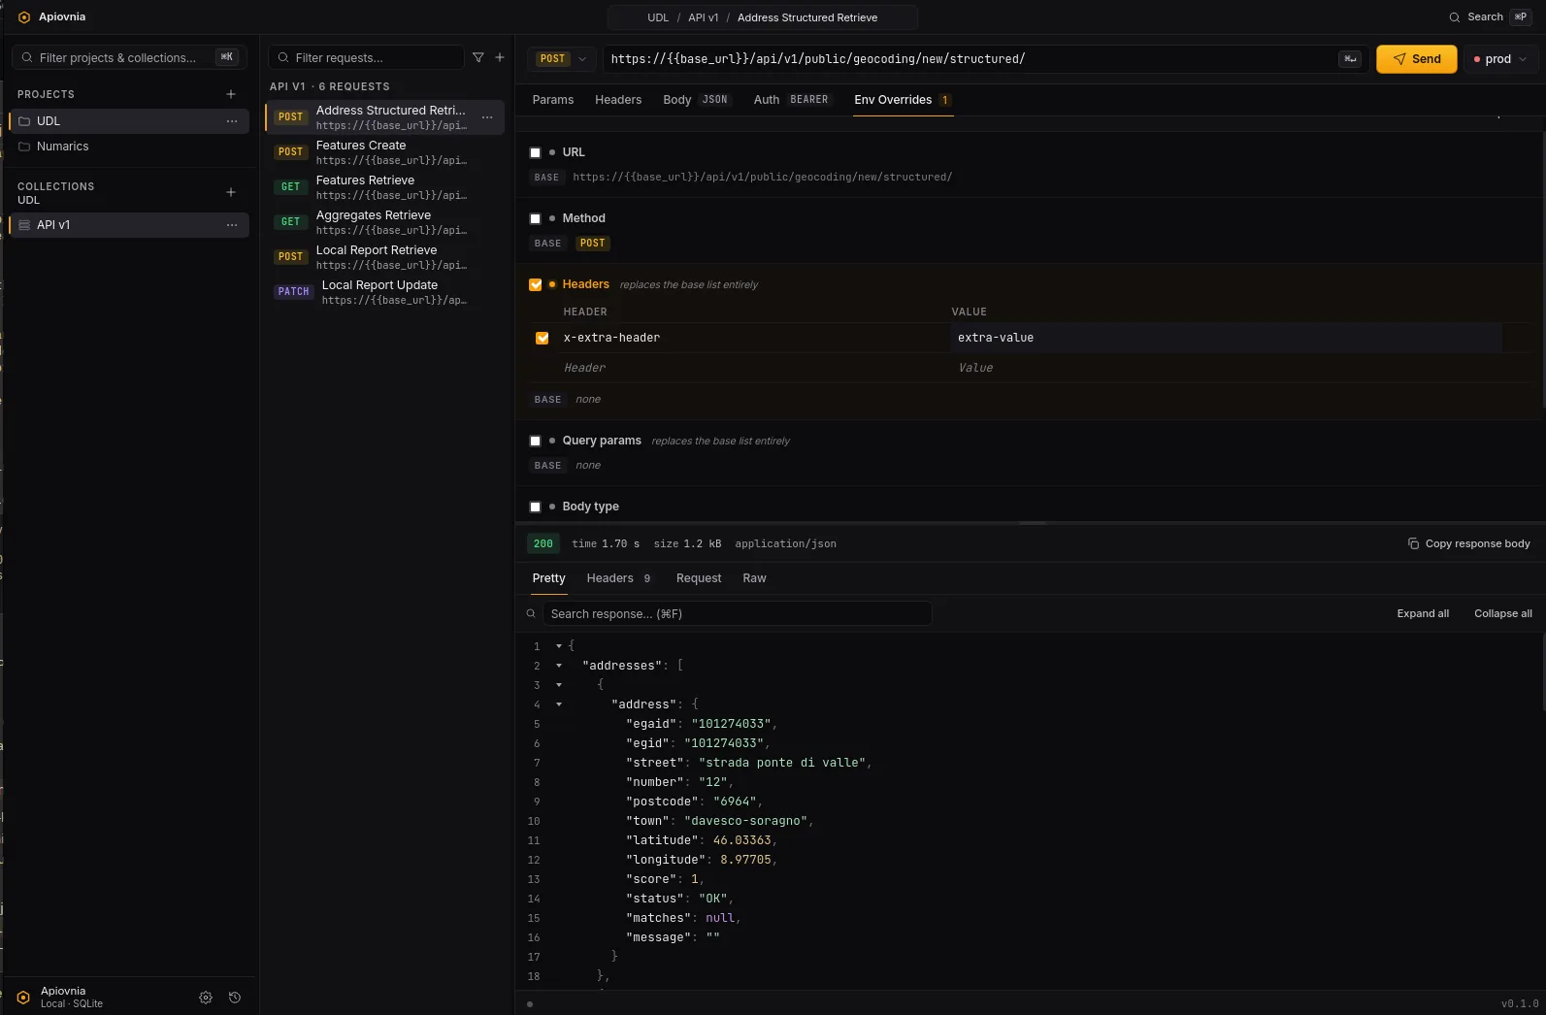Select the Env Overrides tab
Screen dimensions: 1546x1015
(x=904, y=100)
